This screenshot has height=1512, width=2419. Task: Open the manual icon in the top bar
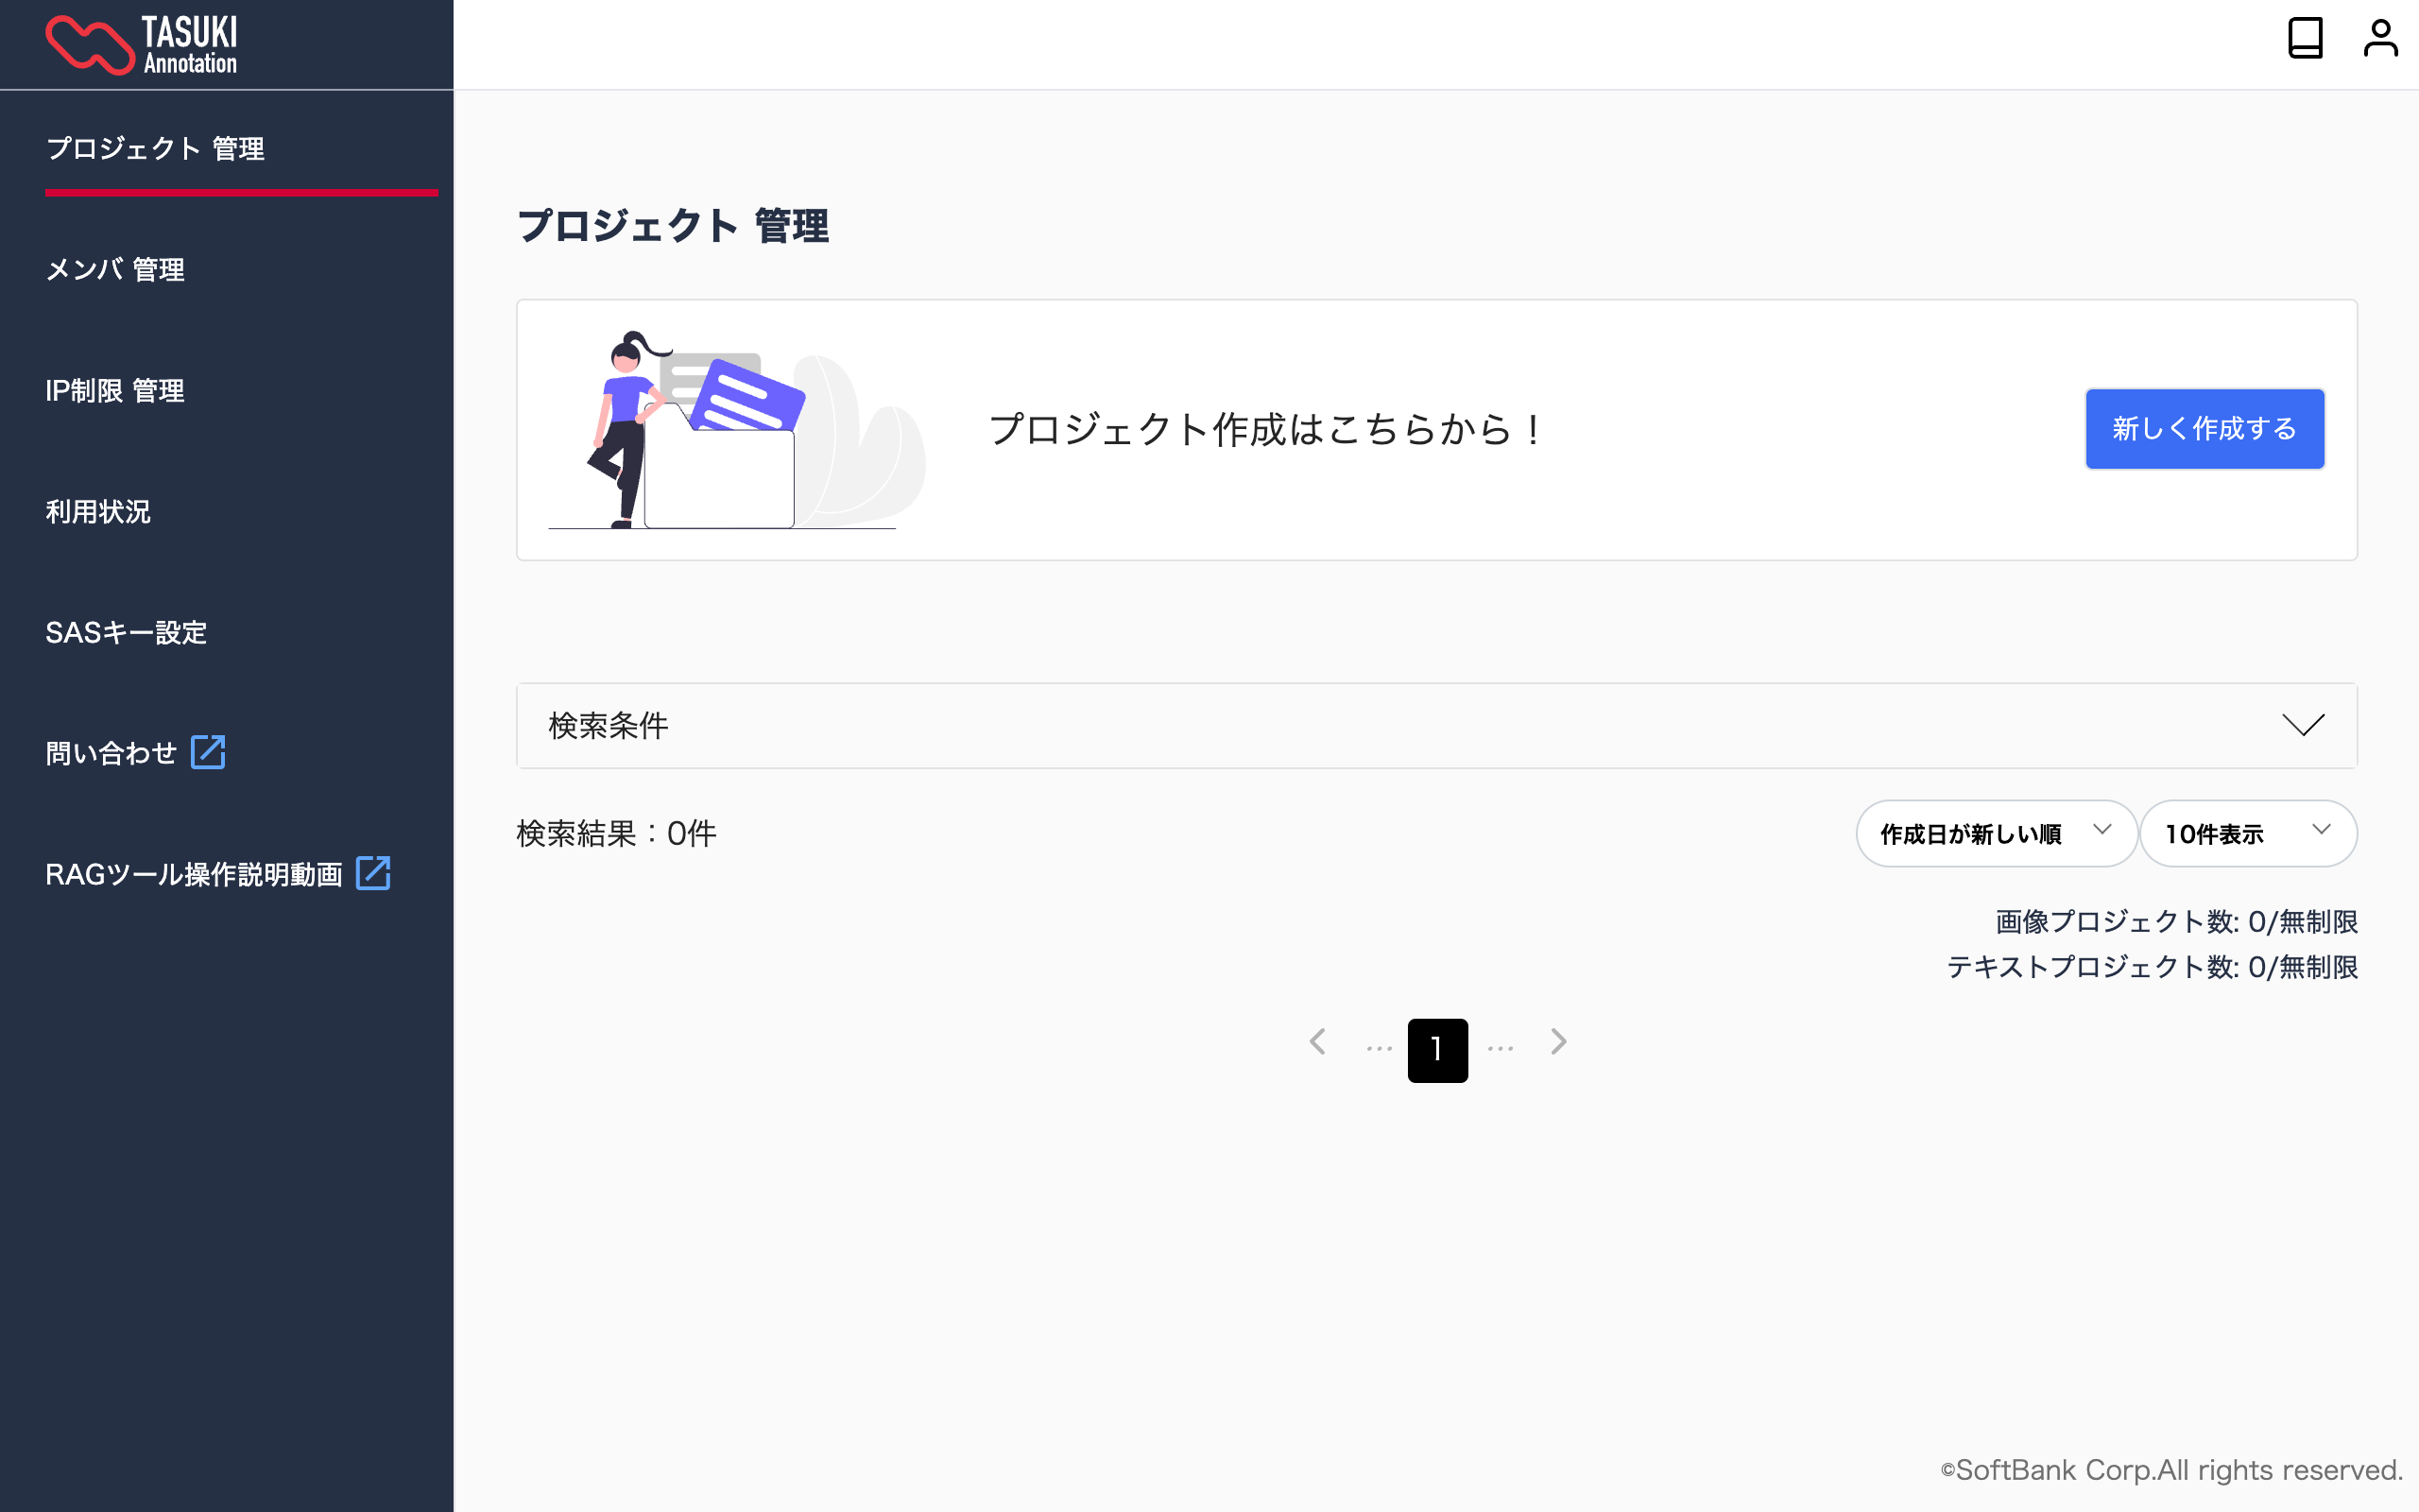(2304, 38)
